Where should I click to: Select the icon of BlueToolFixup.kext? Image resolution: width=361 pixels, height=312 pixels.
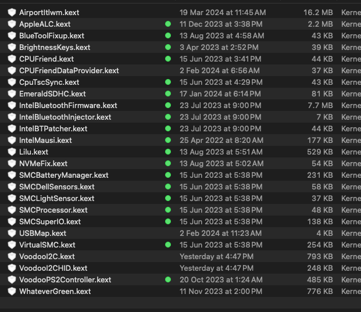[12, 35]
